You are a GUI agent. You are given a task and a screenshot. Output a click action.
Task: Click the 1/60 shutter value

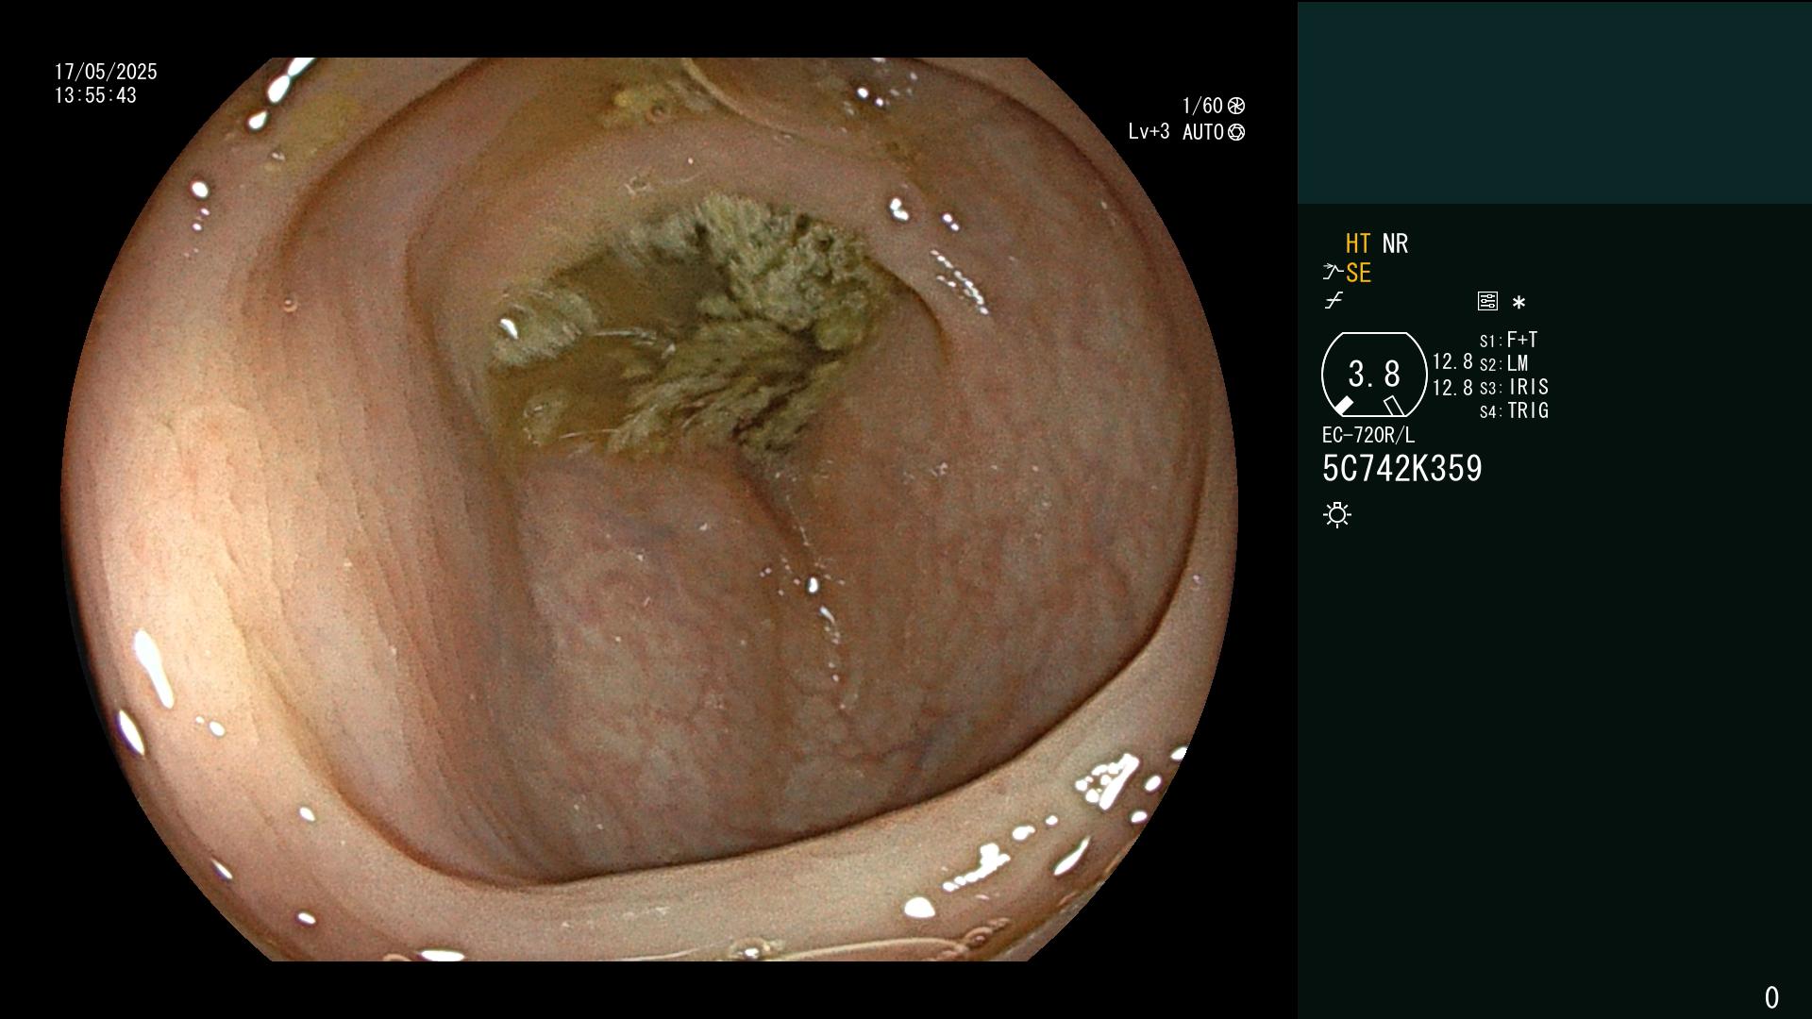point(1202,106)
